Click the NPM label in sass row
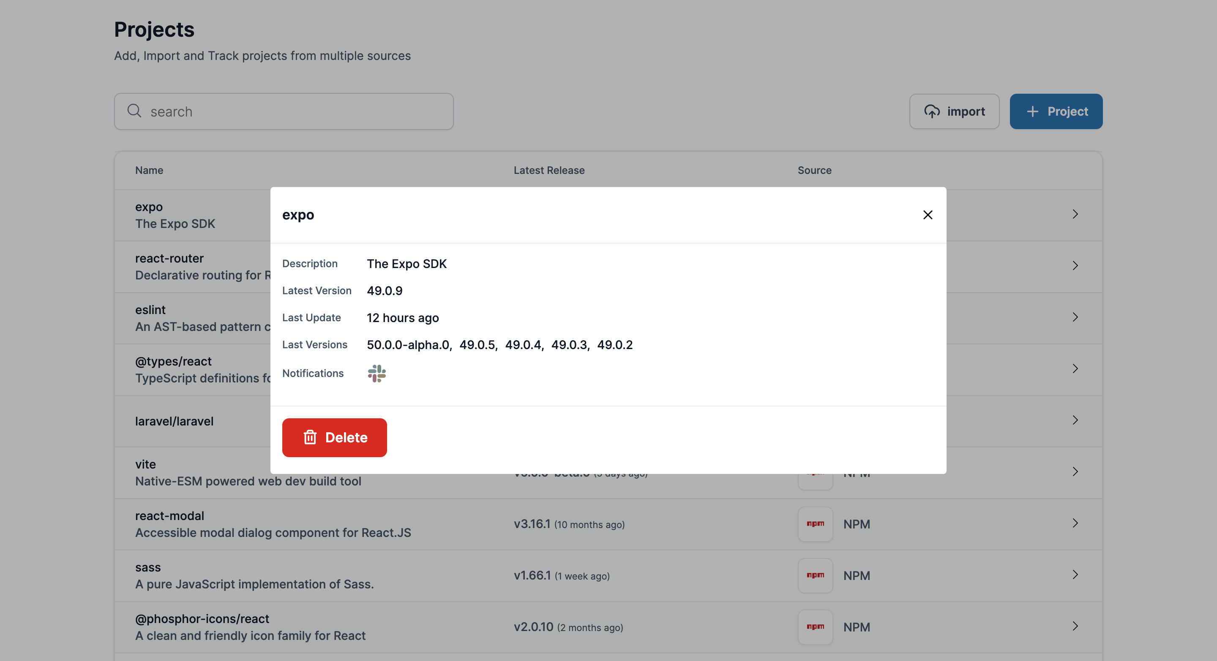Image resolution: width=1217 pixels, height=661 pixels. (857, 575)
